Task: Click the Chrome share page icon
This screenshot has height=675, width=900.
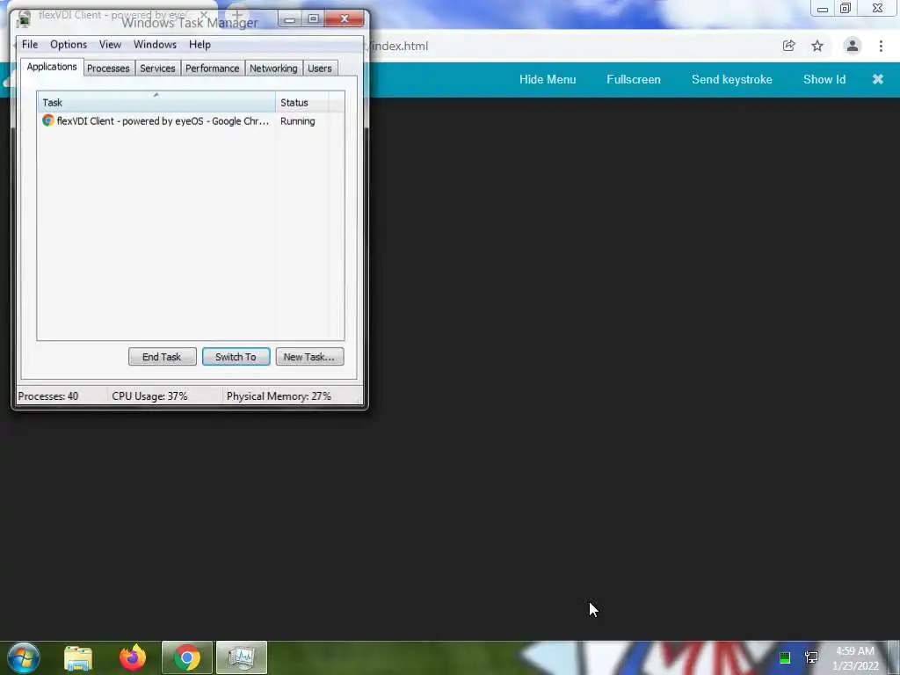Action: (789, 46)
